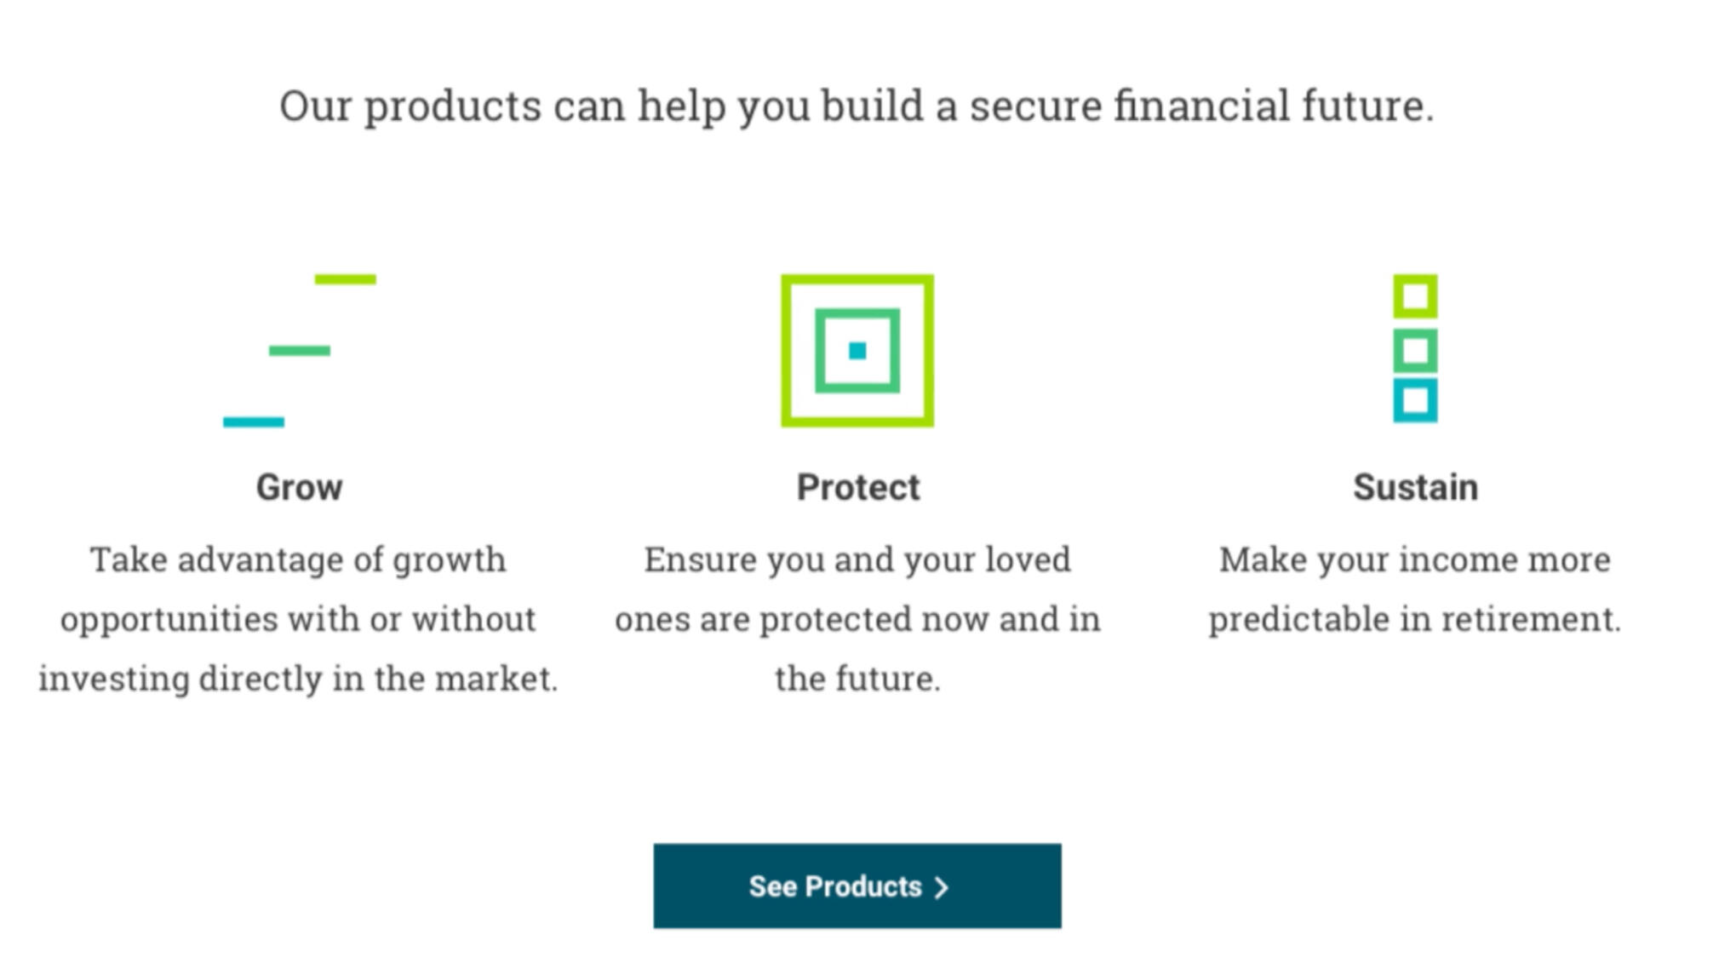Image resolution: width=1719 pixels, height=975 pixels.
Task: Select the top lime square of Sustain icon
Action: pyautogui.click(x=1414, y=296)
